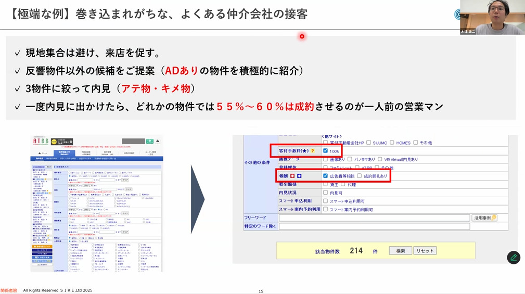Click the フリーワード text input field
This screenshot has width=525, height=294.
374,218
